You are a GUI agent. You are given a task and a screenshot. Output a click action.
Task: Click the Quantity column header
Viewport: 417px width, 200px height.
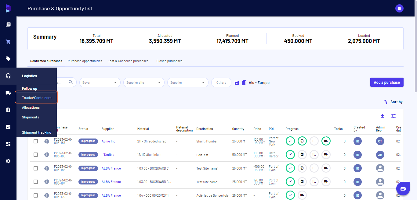tap(238, 129)
